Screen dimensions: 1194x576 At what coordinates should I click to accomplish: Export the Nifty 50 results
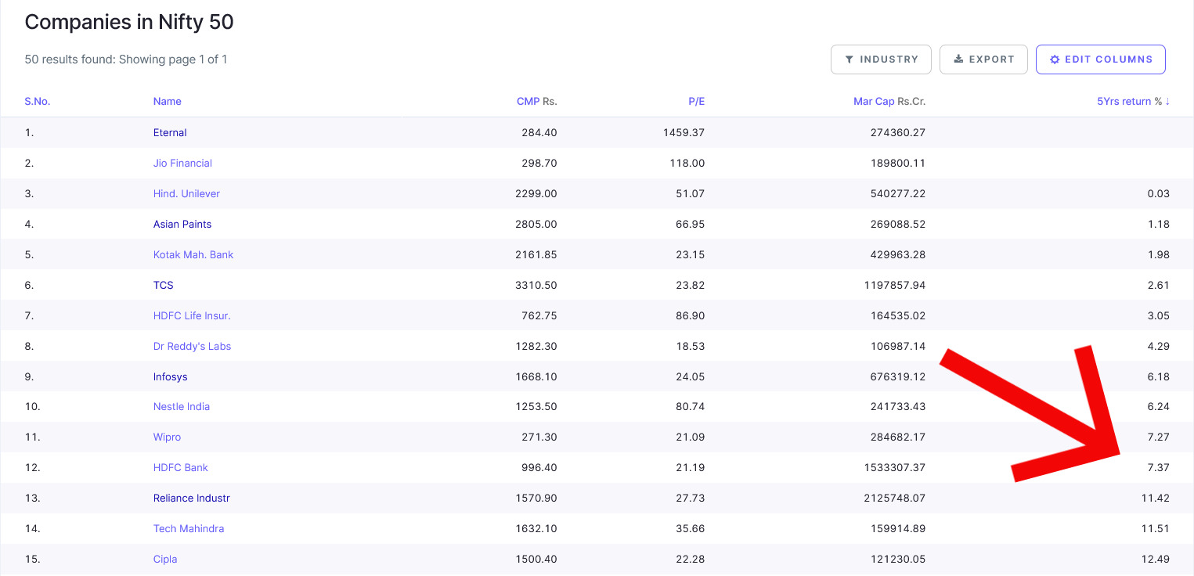tap(983, 59)
